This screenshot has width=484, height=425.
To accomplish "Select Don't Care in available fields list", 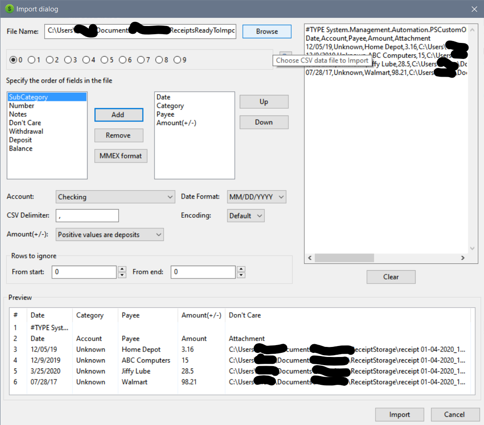I will pyautogui.click(x=47, y=123).
